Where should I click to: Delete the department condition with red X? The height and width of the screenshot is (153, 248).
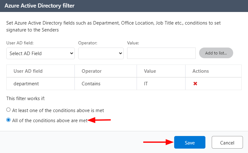pos(195,84)
